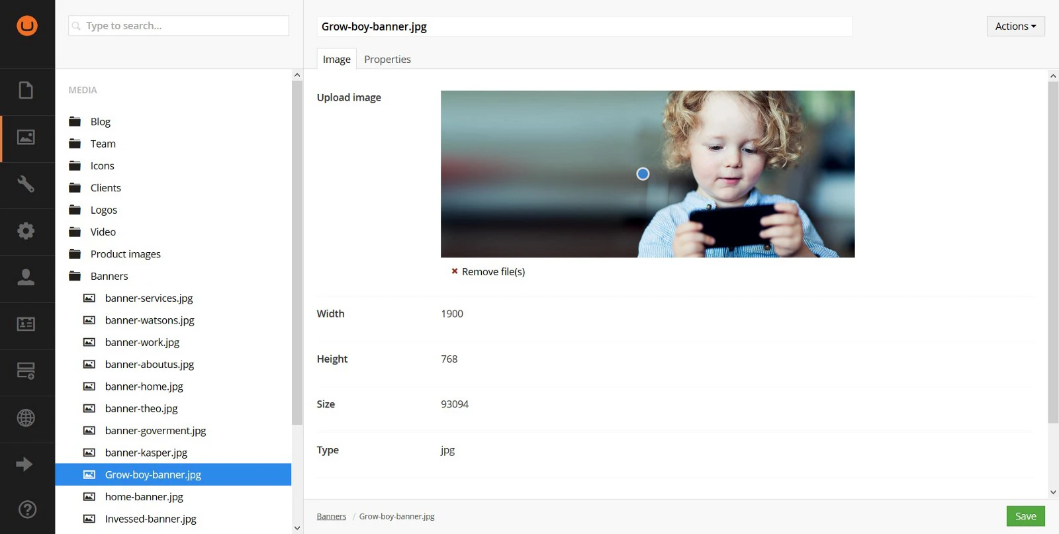Open the Translation globe icon
Viewport: 1059px width, 534px height.
coord(26,418)
